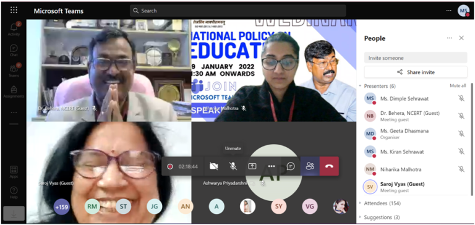Open the Apps icon in sidebar
Screen dimensions: 475x225
tap(14, 172)
